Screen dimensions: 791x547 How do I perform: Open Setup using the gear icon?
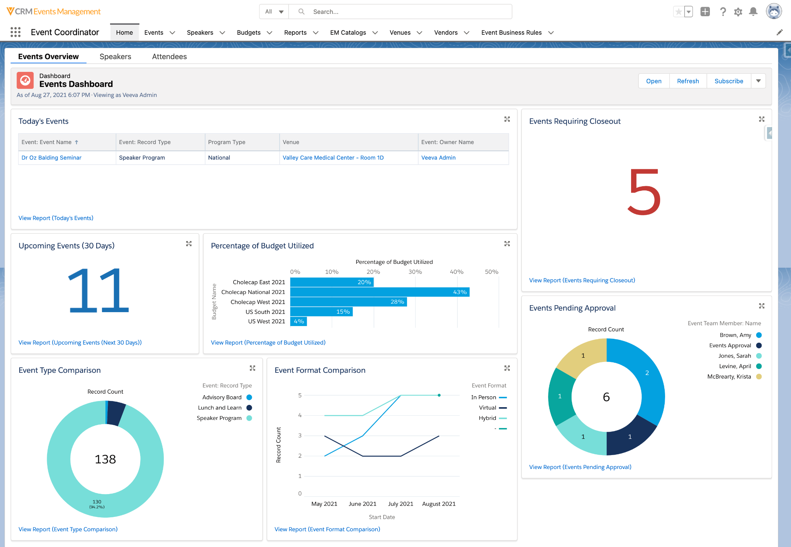[x=738, y=12]
